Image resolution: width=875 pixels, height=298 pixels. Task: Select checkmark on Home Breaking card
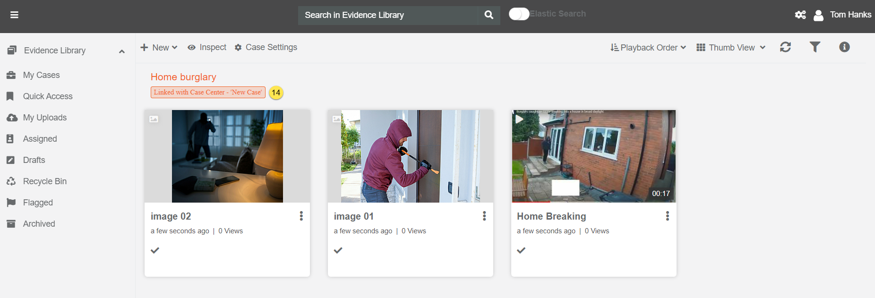point(521,250)
